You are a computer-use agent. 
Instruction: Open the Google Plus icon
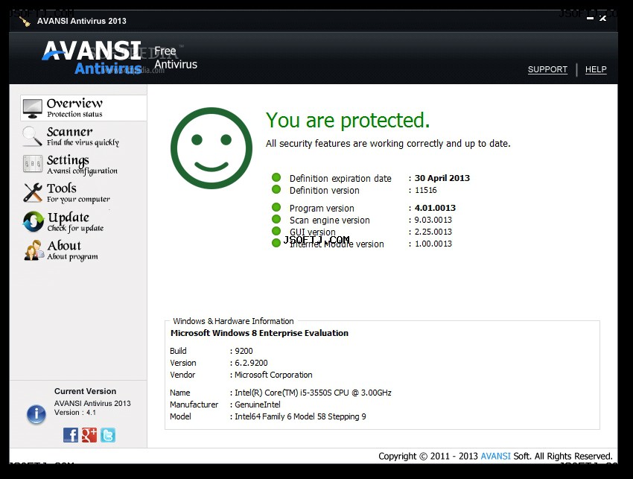point(89,435)
